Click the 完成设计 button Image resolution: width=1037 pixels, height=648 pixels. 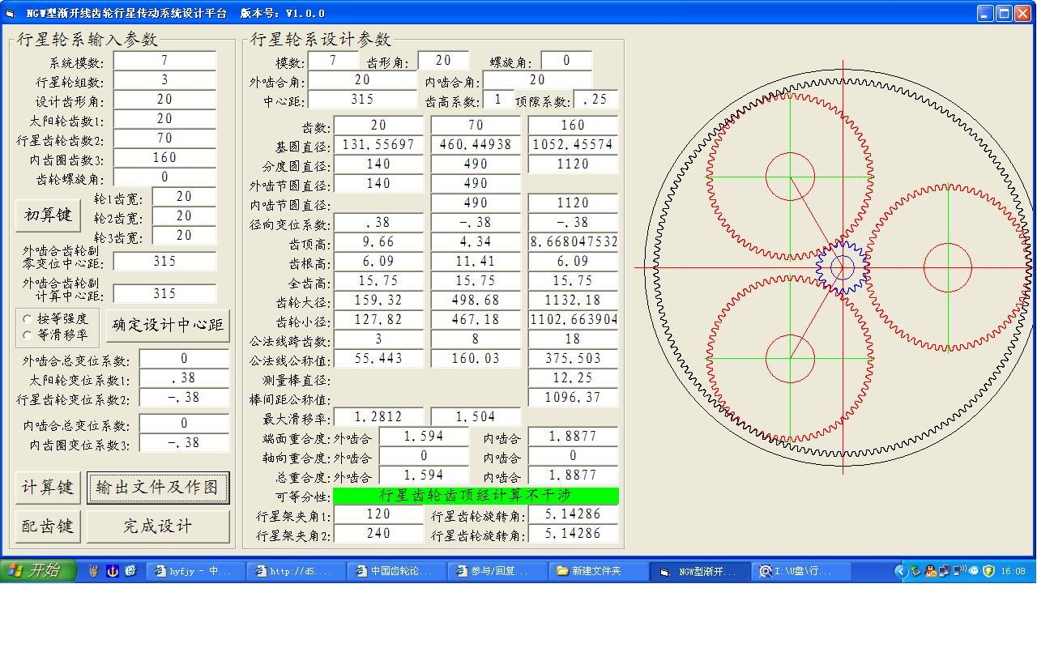[x=158, y=526]
